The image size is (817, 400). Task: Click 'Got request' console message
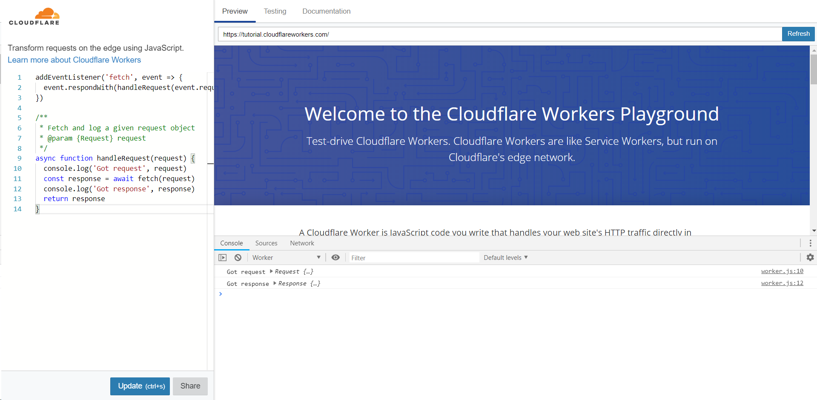246,272
